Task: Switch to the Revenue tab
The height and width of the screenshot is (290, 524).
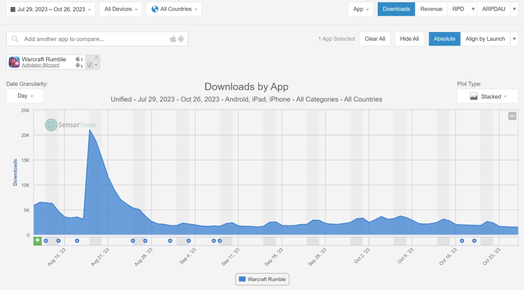Action: click(431, 9)
